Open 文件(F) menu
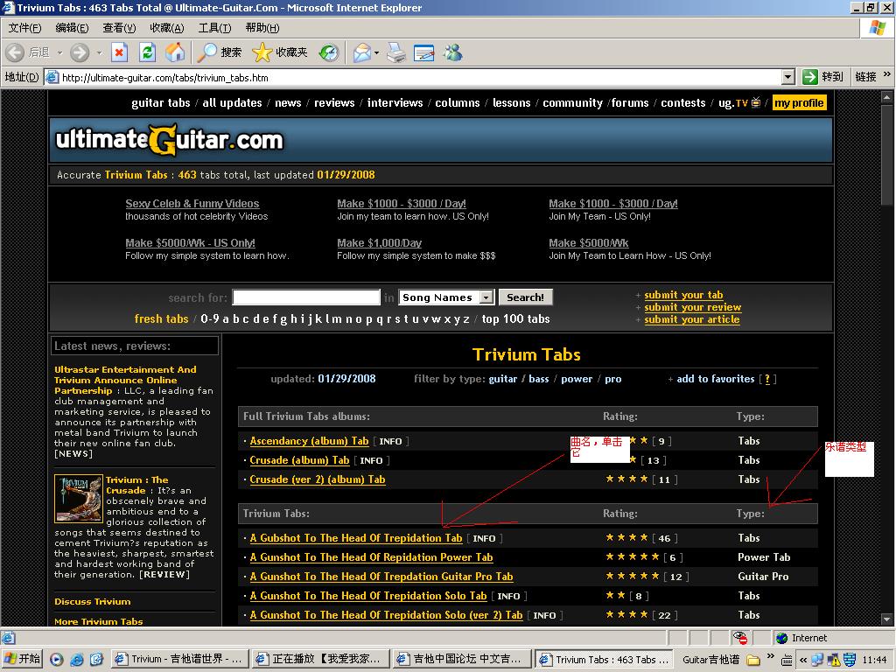Viewport: 896px width, 672px height. 24,28
